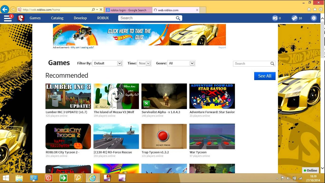Open File Explorer from the taskbar
This screenshot has height=183, width=325.
tap(19, 178)
